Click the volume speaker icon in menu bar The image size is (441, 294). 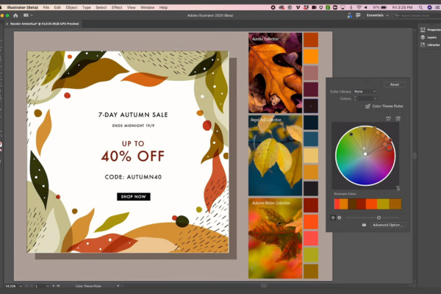pyautogui.click(x=366, y=7)
